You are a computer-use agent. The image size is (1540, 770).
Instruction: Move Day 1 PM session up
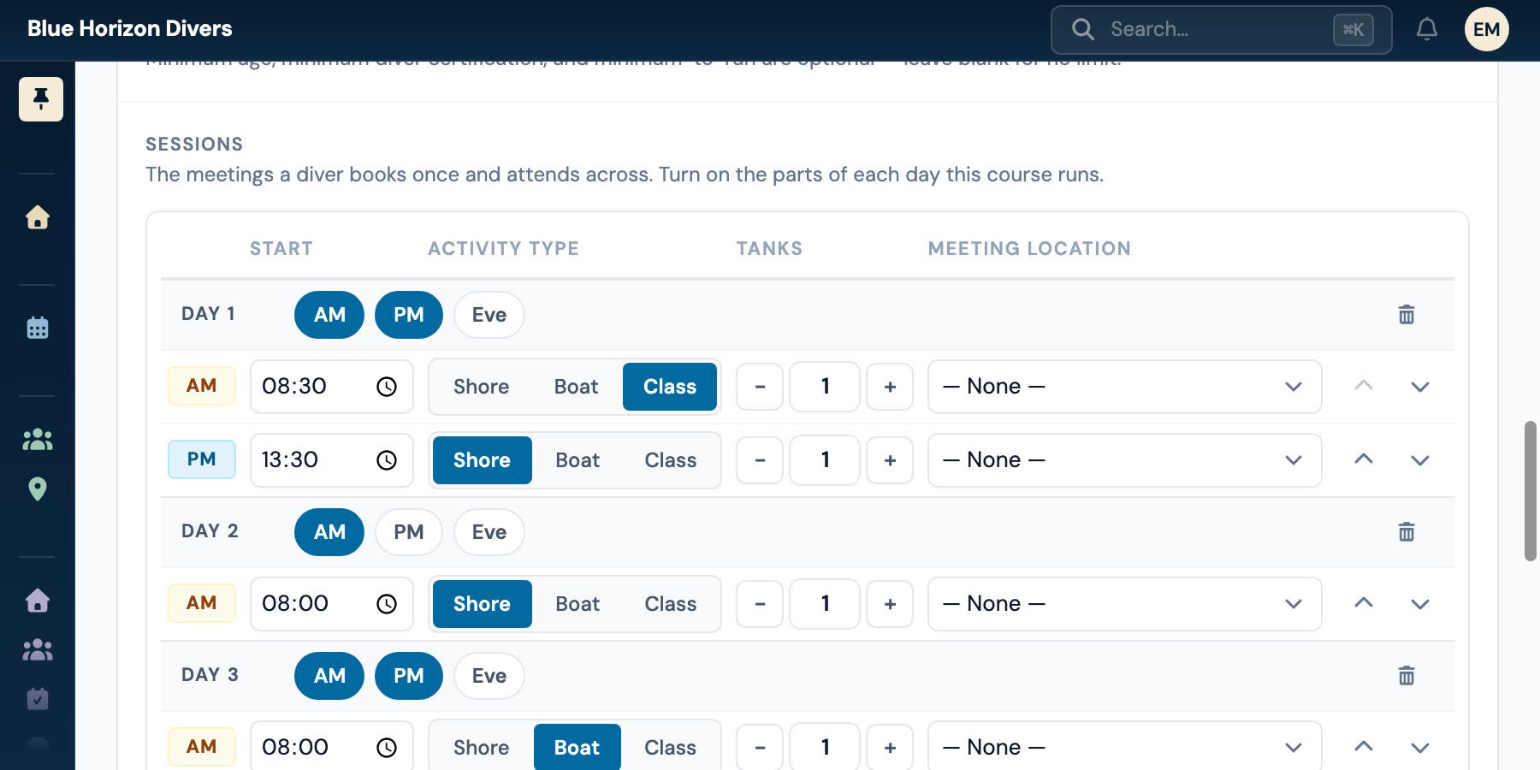(x=1364, y=460)
